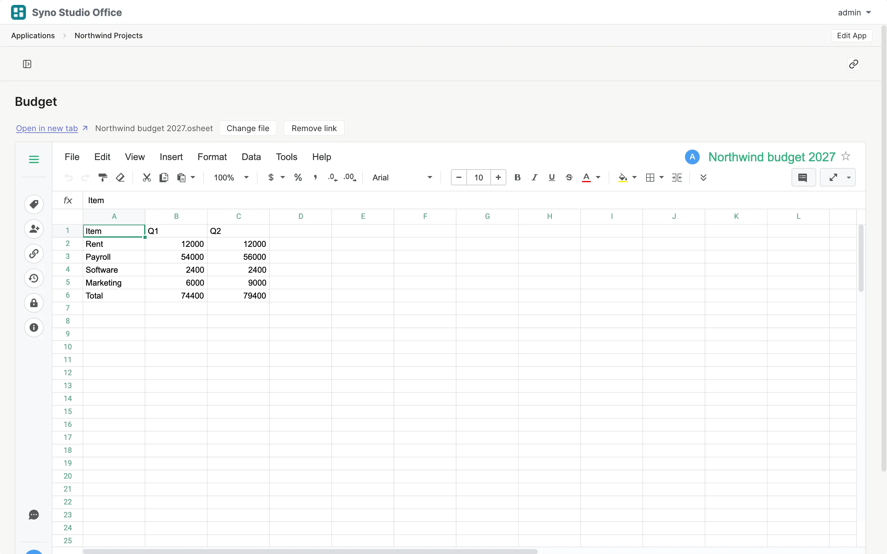Open the spreadsheet hamburger menu
The image size is (887, 554).
point(34,159)
